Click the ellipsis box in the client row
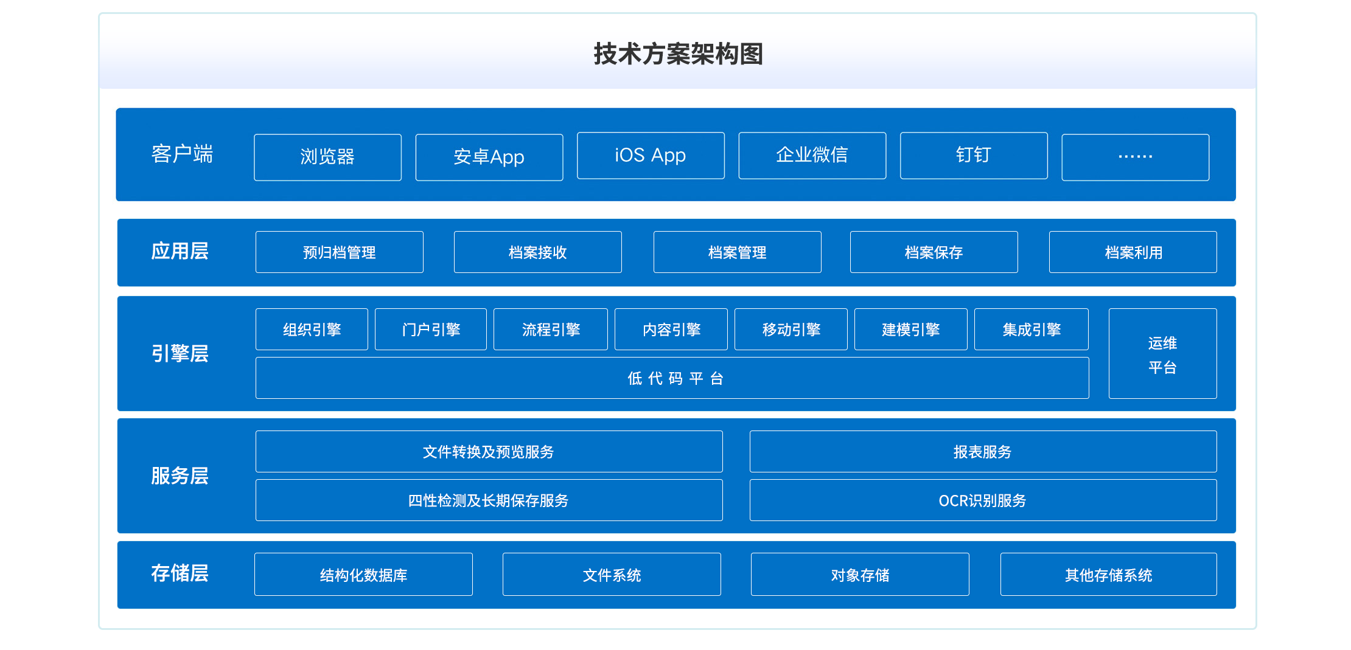 tap(1135, 157)
